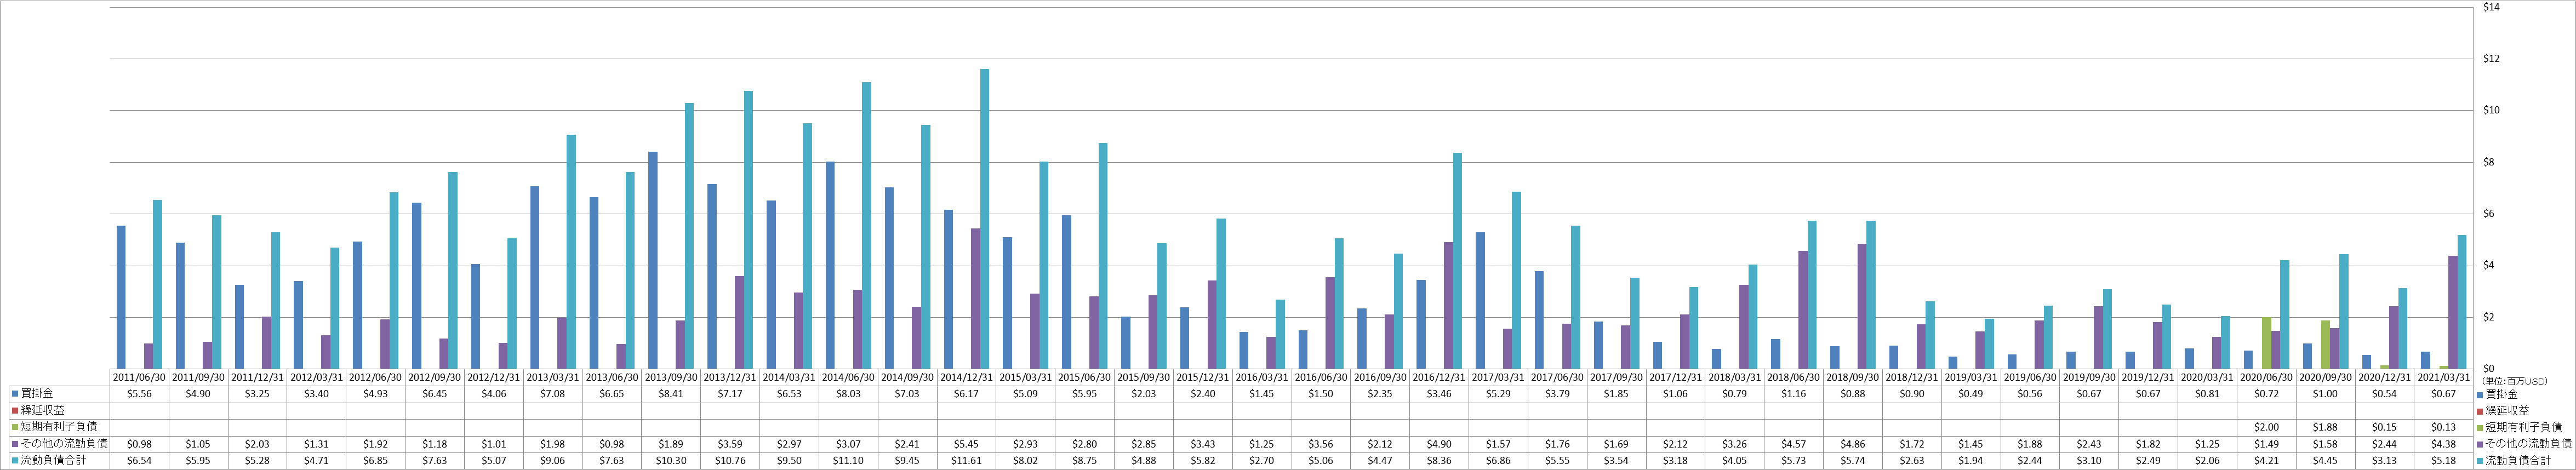Select the $8.41 買掛金 cell for 2013/09/30
2576x470 pixels.
[x=670, y=394]
